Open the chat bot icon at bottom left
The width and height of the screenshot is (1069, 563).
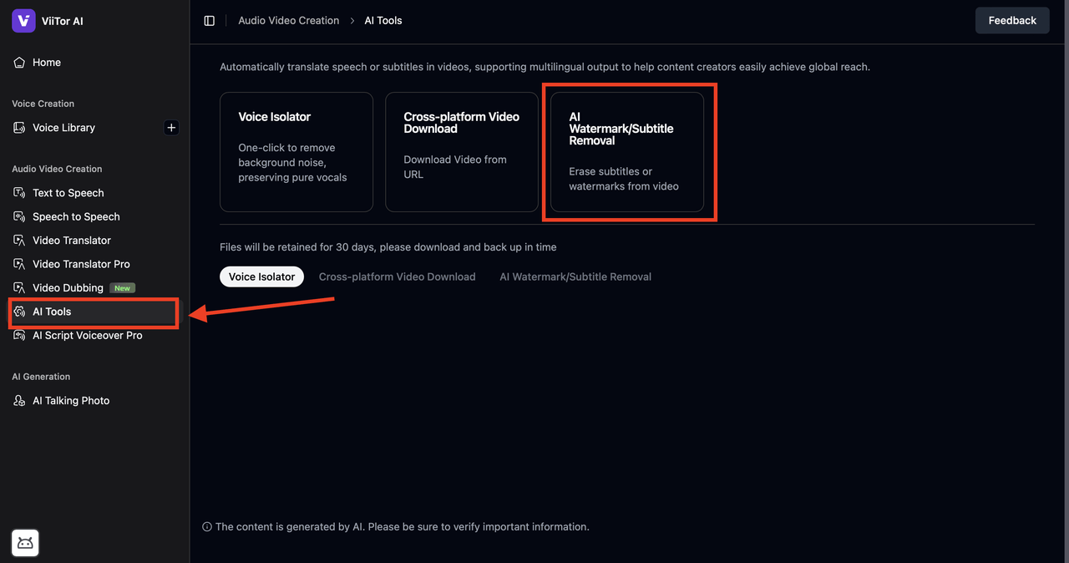click(25, 543)
